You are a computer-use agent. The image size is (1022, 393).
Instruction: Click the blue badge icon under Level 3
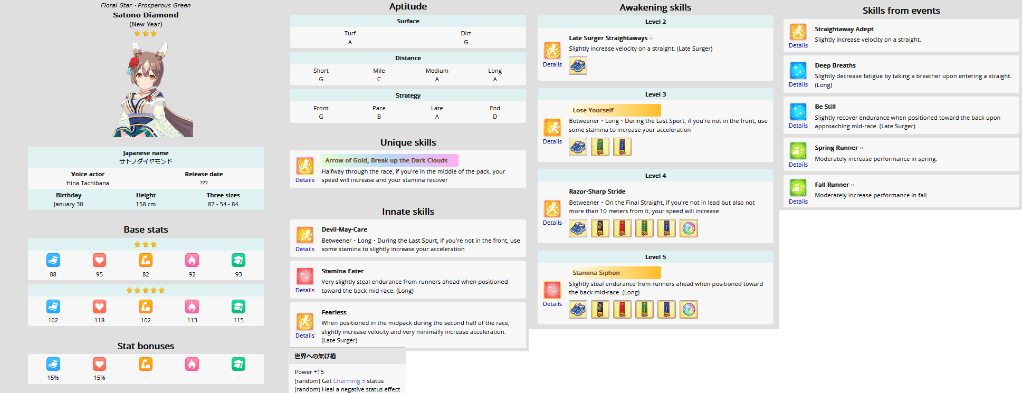click(622, 147)
